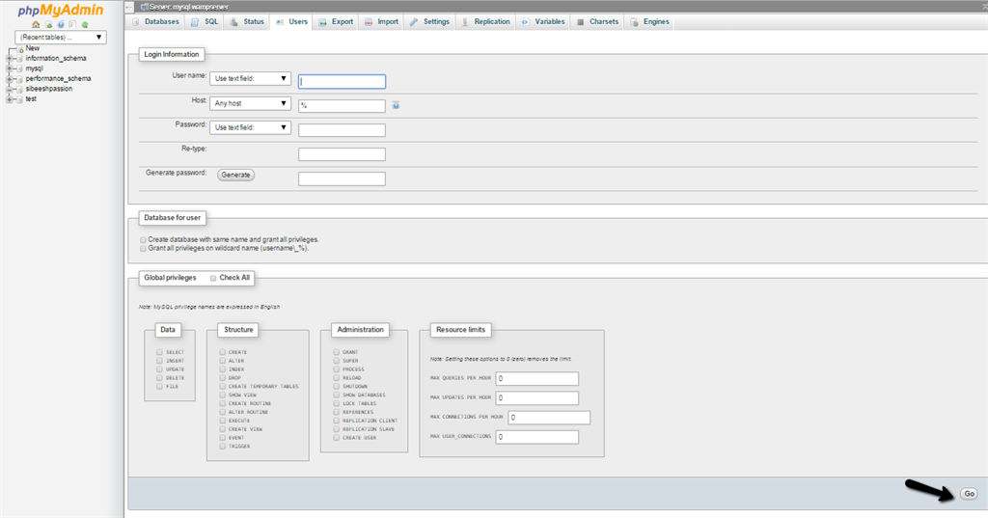Click the generated password output field
The width and height of the screenshot is (988, 518).
[x=343, y=179]
